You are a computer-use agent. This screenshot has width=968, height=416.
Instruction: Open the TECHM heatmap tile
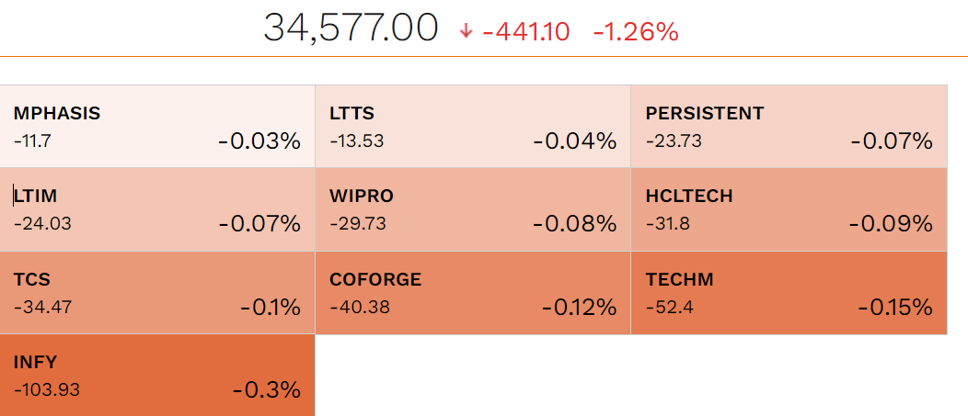789,293
